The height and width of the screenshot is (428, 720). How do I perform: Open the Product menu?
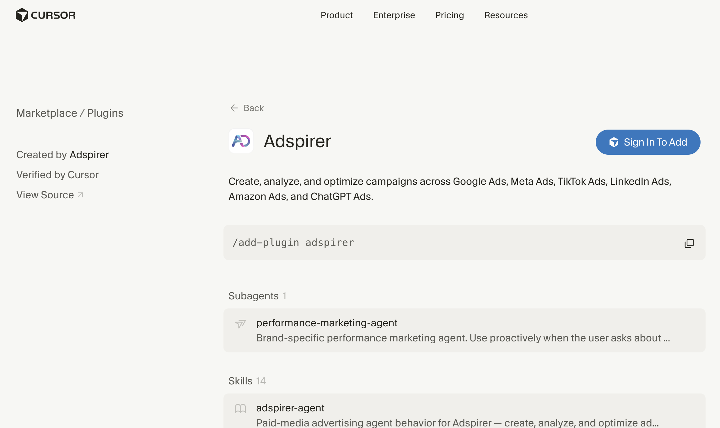tap(336, 15)
